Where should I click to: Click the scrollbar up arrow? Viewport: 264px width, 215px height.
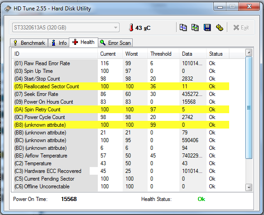[249, 53]
